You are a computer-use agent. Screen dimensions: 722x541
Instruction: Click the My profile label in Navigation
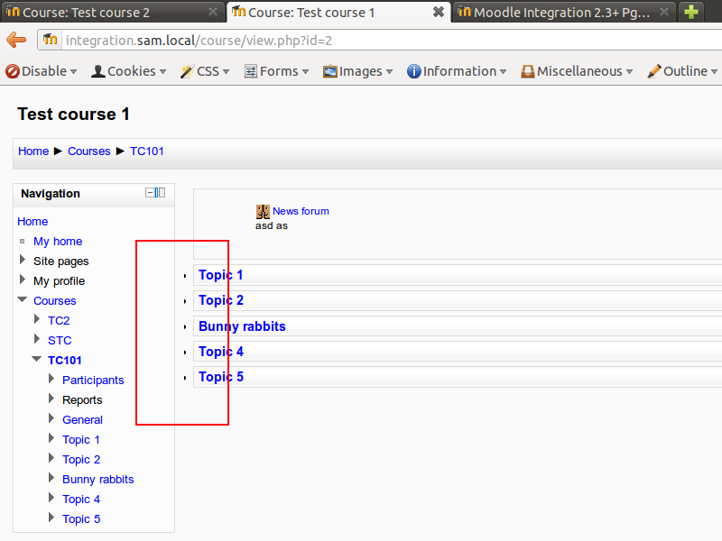(59, 280)
